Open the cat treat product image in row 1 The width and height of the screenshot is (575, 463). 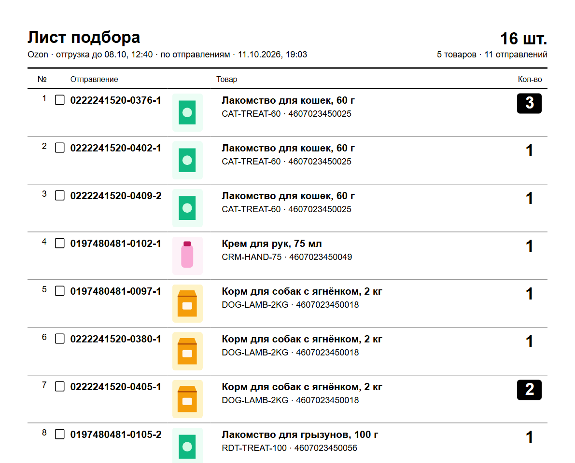187,112
